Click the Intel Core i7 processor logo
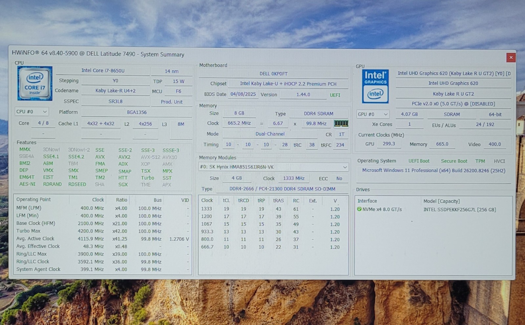This screenshot has height=325, width=525. (35, 83)
